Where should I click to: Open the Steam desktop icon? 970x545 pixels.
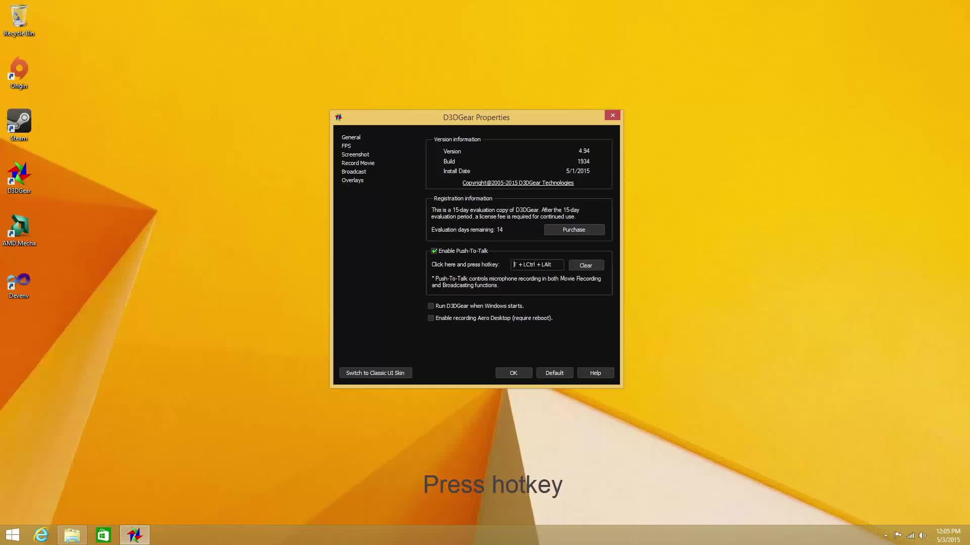(19, 122)
